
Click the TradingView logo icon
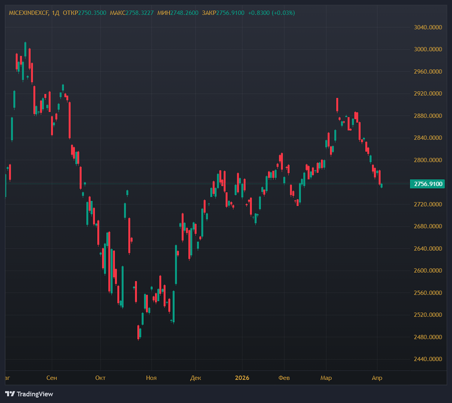(x=10, y=394)
